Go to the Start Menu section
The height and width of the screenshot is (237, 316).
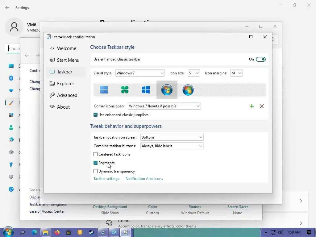tap(66, 60)
